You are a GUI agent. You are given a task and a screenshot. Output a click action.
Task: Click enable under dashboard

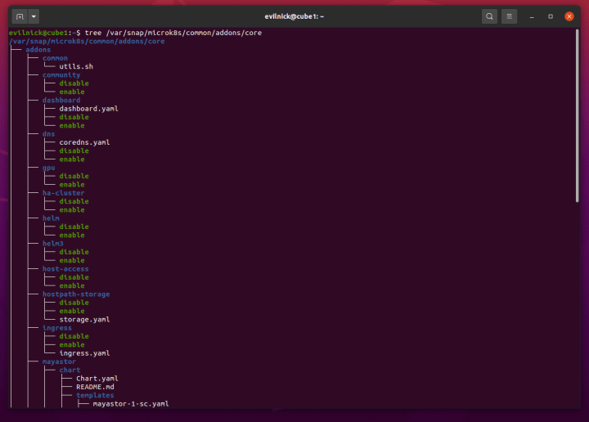[72, 125]
